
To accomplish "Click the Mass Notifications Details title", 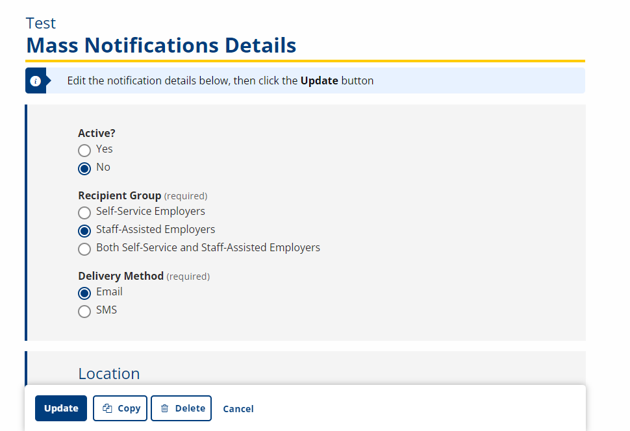I will (161, 45).
